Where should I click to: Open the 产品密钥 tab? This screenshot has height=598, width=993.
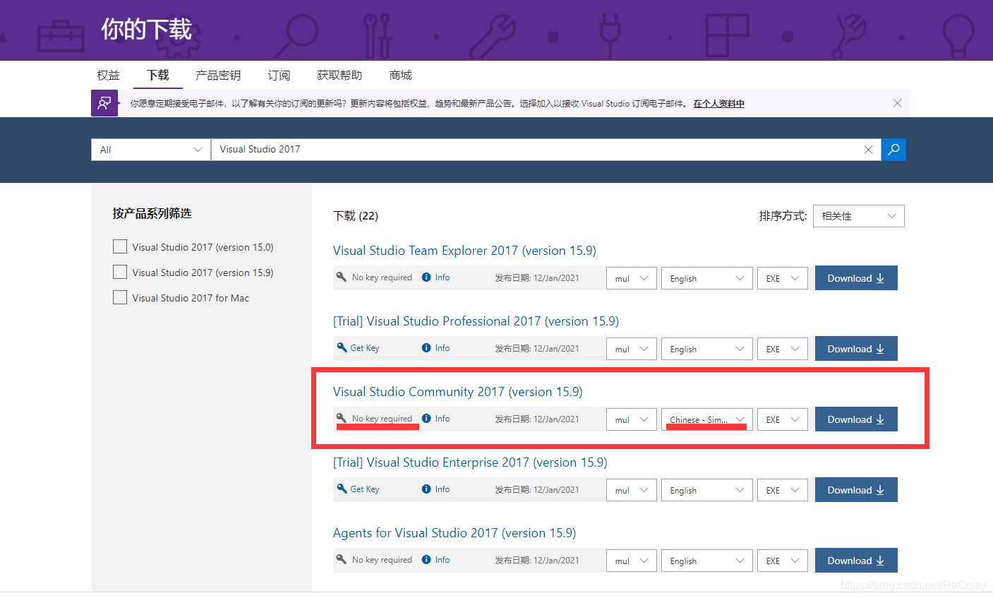point(218,75)
